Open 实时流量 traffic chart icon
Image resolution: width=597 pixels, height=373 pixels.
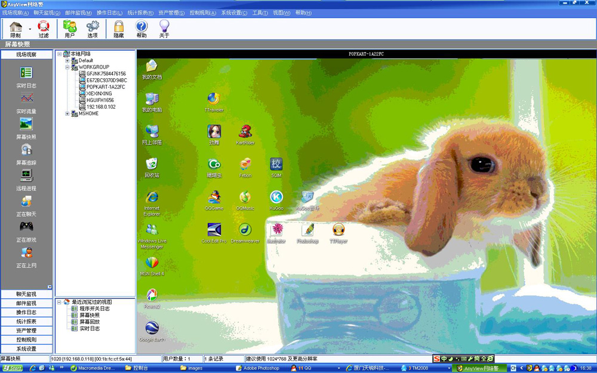point(26,103)
